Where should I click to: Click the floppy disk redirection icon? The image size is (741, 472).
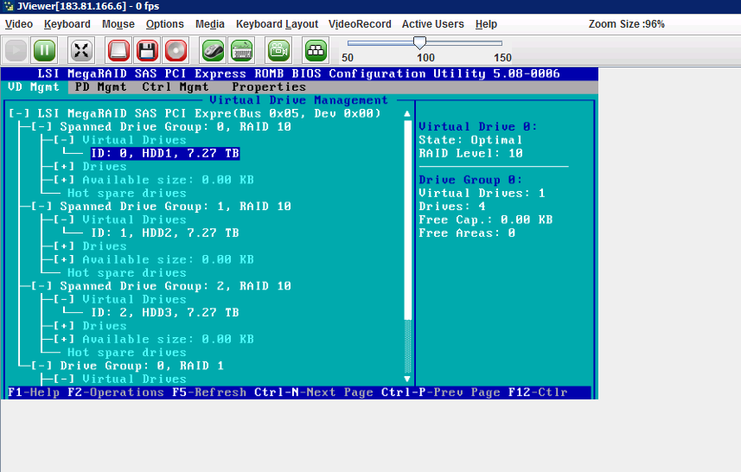click(147, 50)
